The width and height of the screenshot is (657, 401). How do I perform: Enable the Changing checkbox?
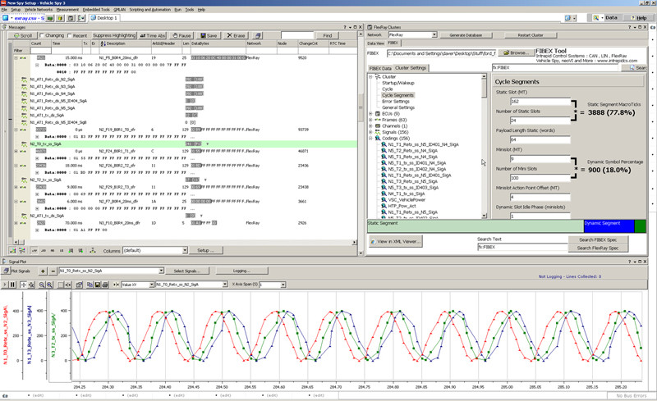click(41, 36)
